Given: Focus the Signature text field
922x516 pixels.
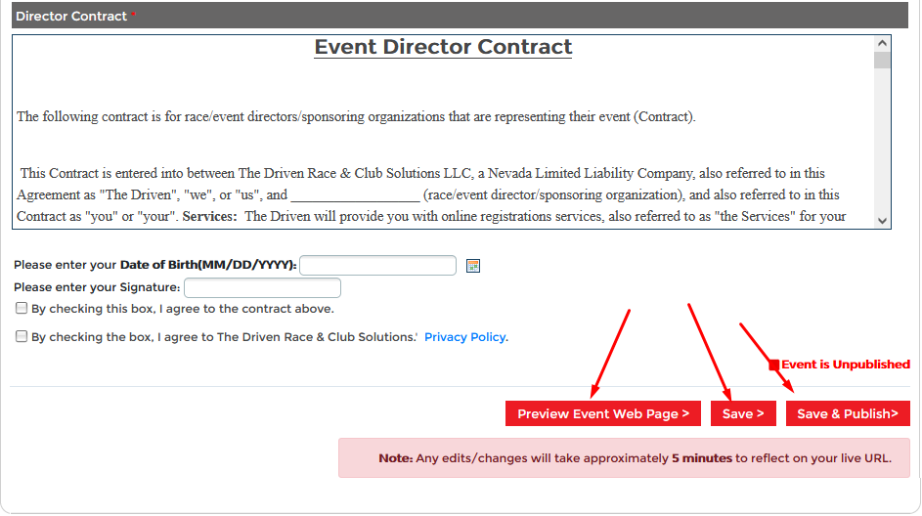Looking at the screenshot, I should pos(262,288).
